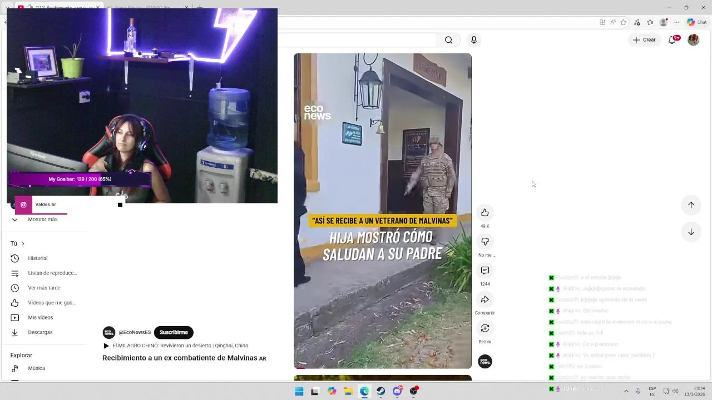Screen dimensions: 712x400
Task: Open the Windows Start button
Action: [x=299, y=391]
